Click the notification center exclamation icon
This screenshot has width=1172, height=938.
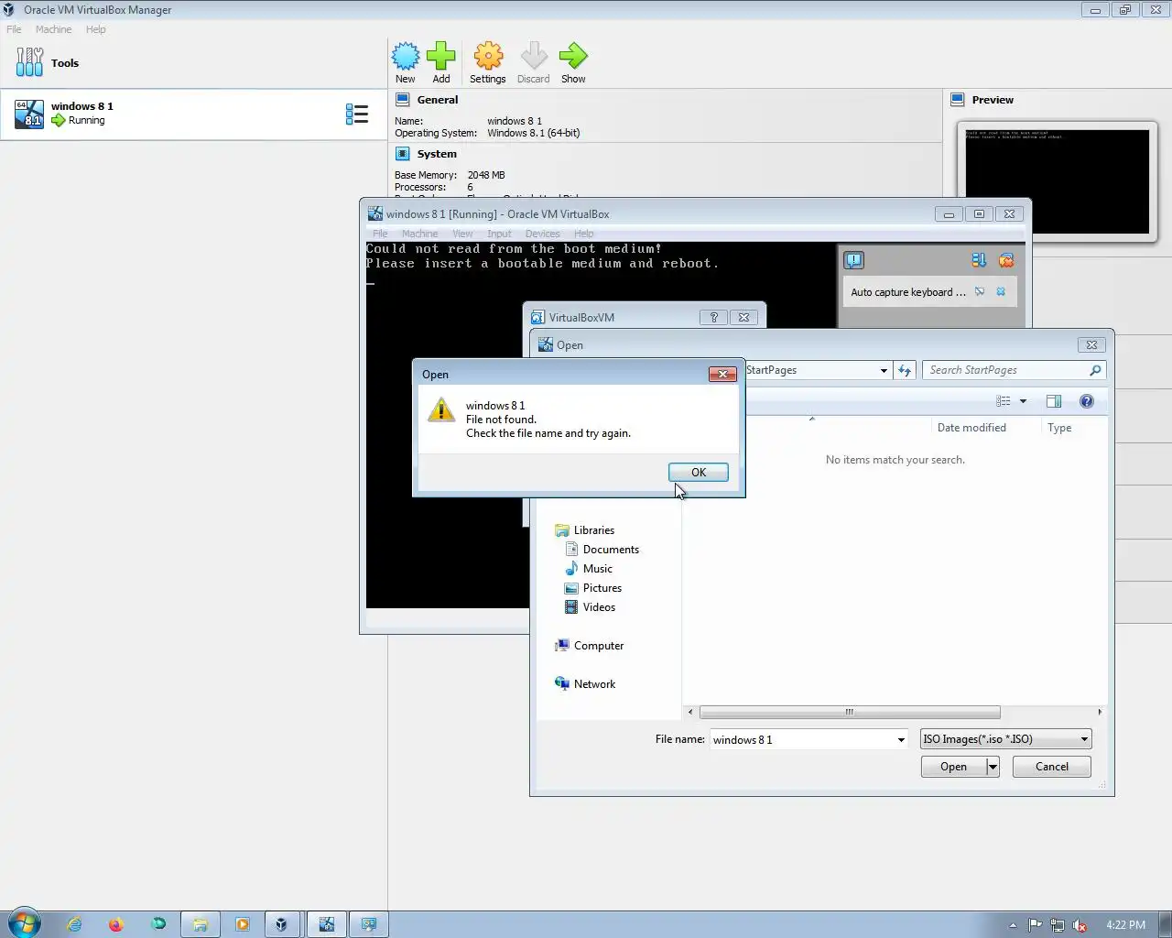tap(854, 260)
